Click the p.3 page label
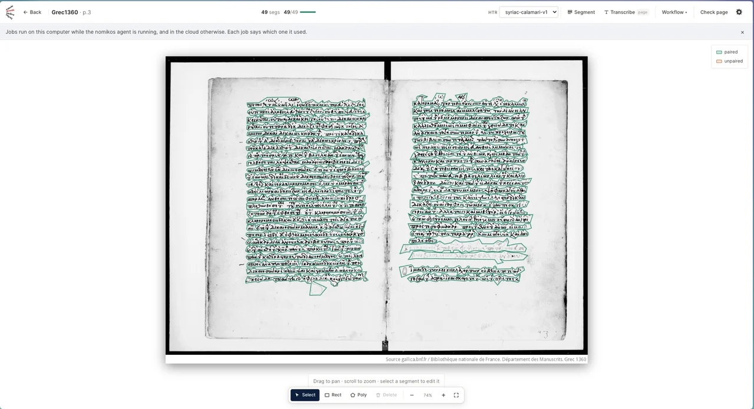Screen dimensions: 754x409 pyautogui.click(x=86, y=12)
